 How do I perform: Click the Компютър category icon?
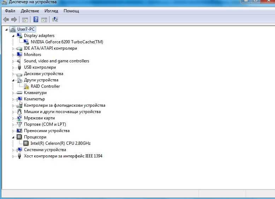[19, 99]
